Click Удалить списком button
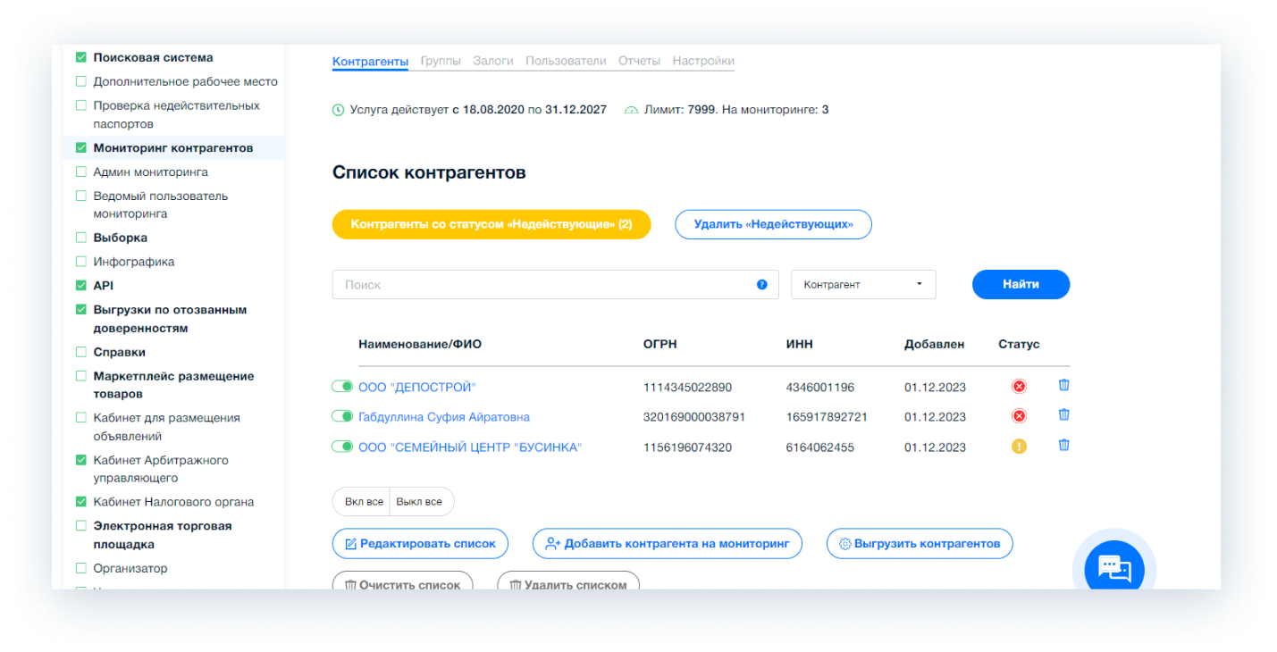Screen dimensions: 1277x652 (x=568, y=581)
